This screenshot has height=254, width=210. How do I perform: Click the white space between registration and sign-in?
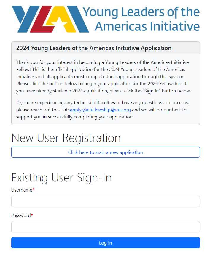point(105,164)
